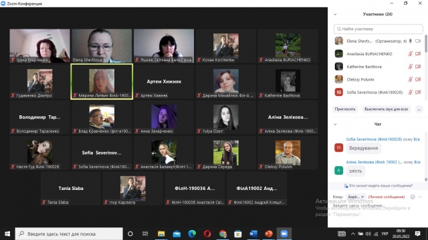Open Google Chrome from taskbar

click(223, 234)
